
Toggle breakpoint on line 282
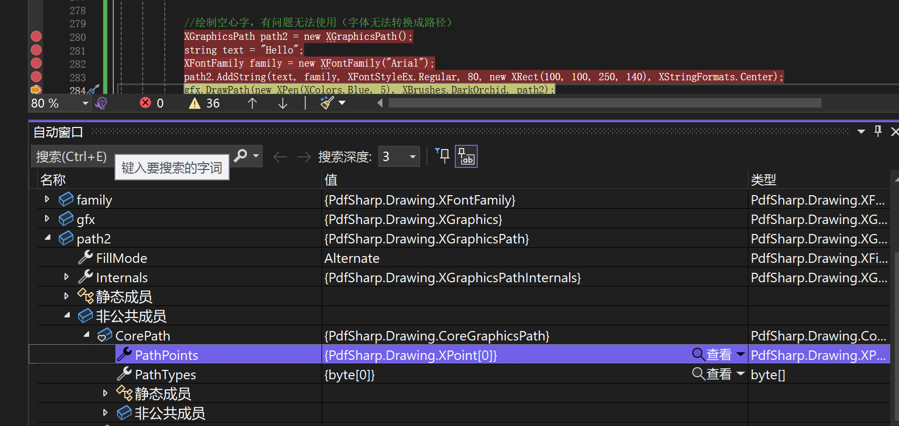point(36,63)
